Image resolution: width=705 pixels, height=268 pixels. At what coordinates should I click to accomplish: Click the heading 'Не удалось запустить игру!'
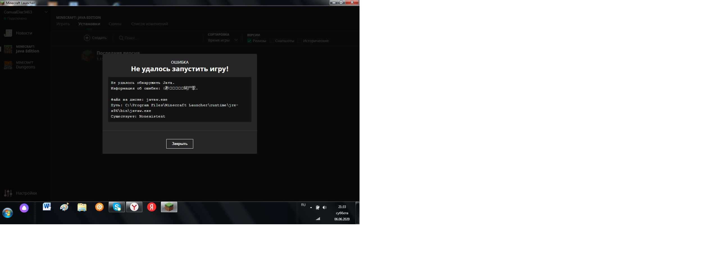180,69
